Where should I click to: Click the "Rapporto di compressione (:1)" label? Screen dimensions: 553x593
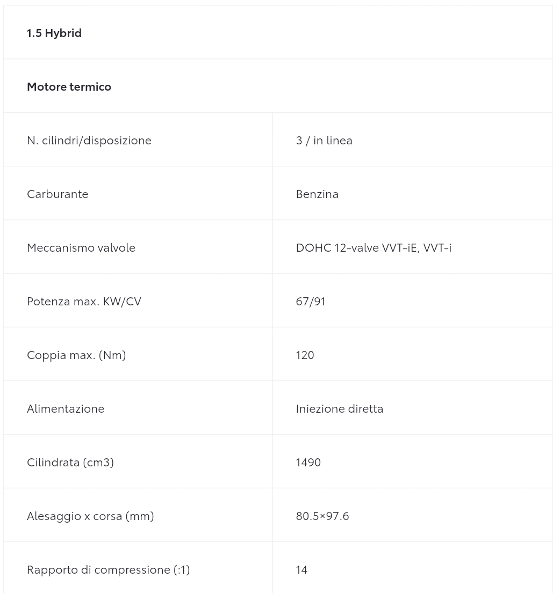tap(108, 570)
